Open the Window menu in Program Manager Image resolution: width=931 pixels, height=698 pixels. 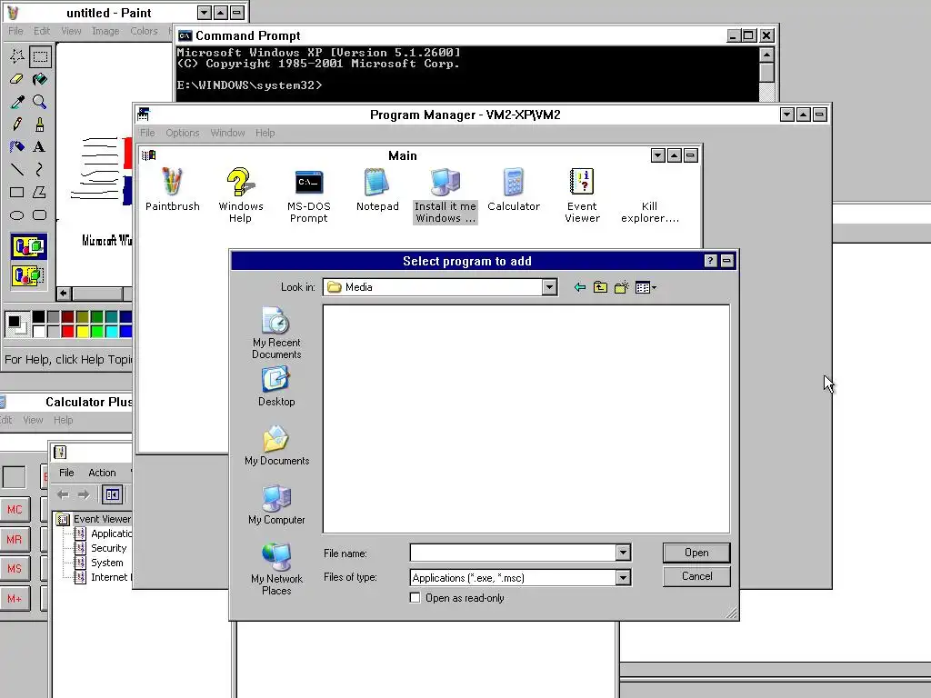[x=227, y=133]
